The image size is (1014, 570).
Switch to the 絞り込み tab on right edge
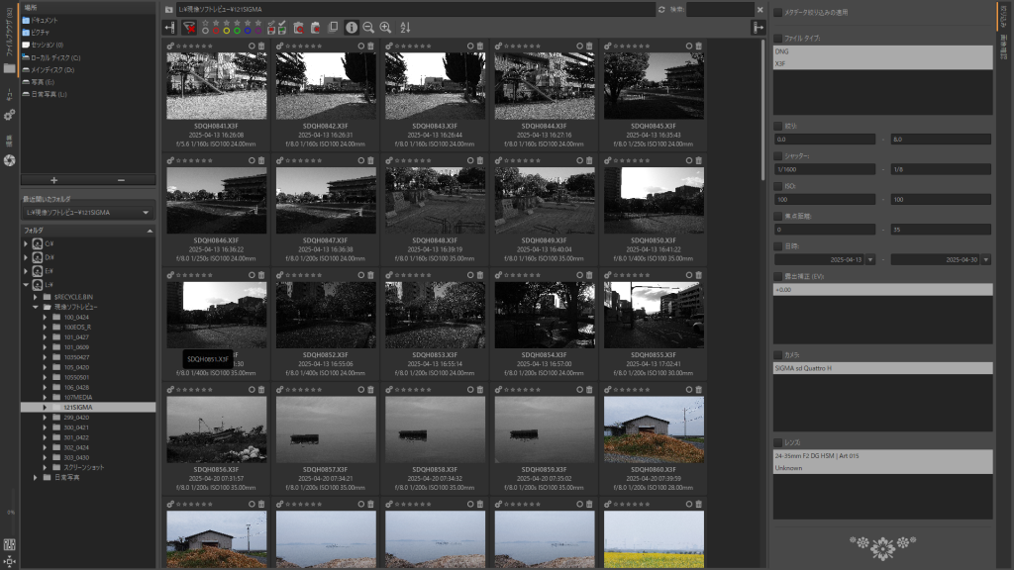(1004, 14)
